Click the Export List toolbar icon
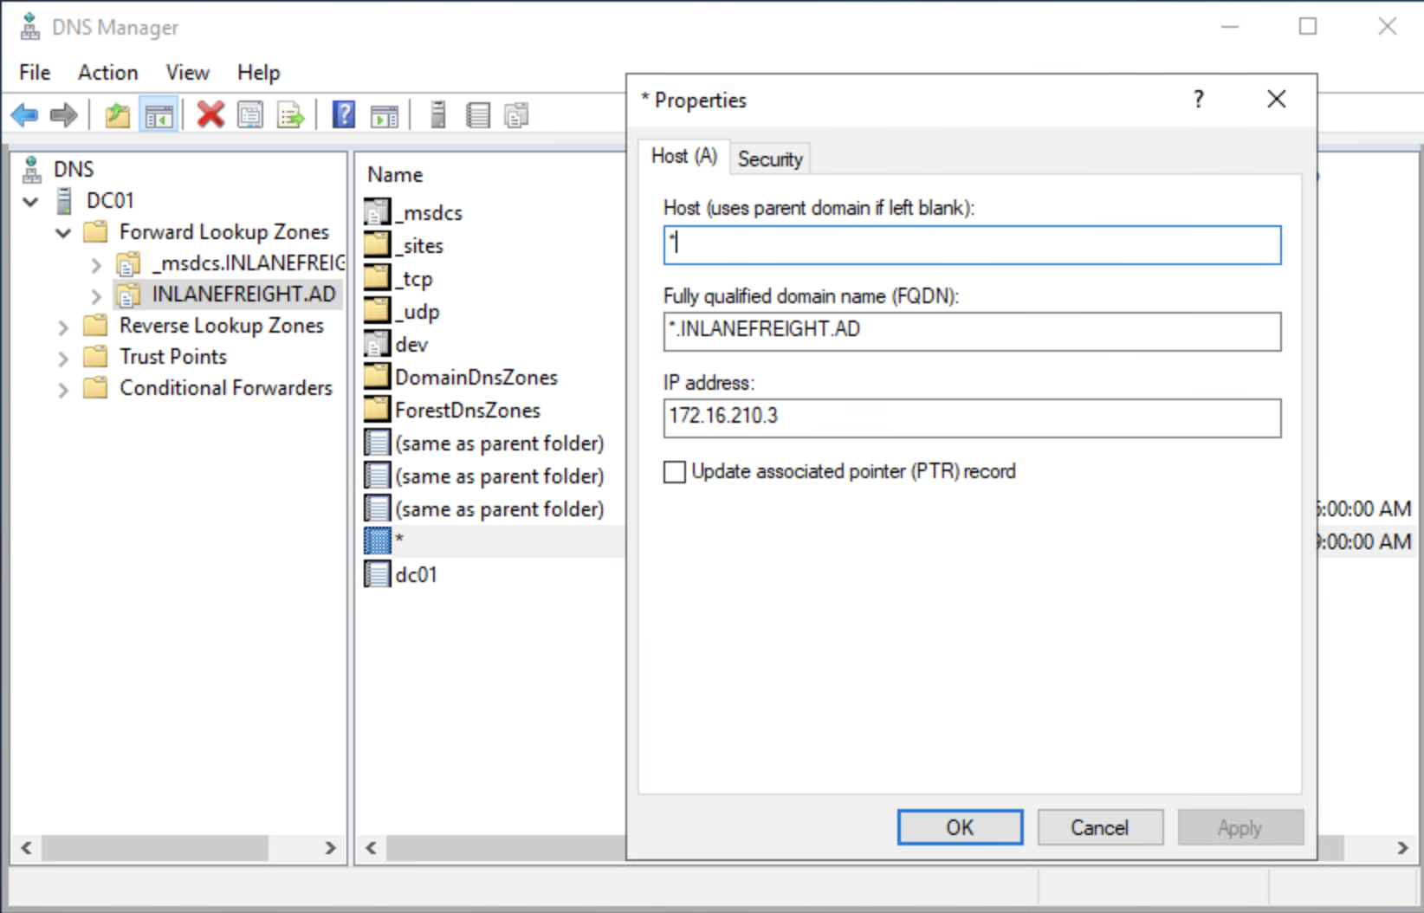 pos(290,114)
